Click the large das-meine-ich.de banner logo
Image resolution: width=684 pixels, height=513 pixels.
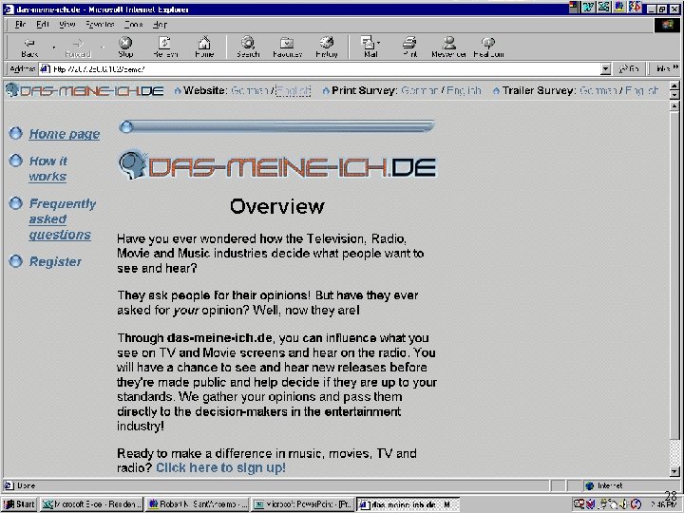[277, 165]
